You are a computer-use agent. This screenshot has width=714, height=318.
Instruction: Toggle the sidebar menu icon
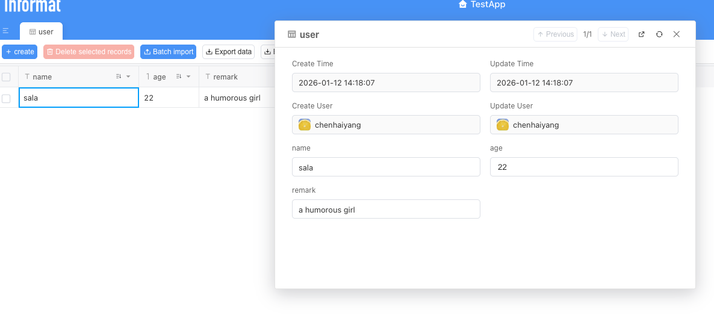5,31
